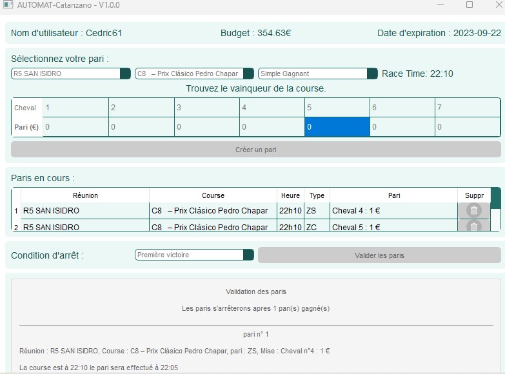Click the Valider les paris button
505x374 pixels.
coord(379,255)
